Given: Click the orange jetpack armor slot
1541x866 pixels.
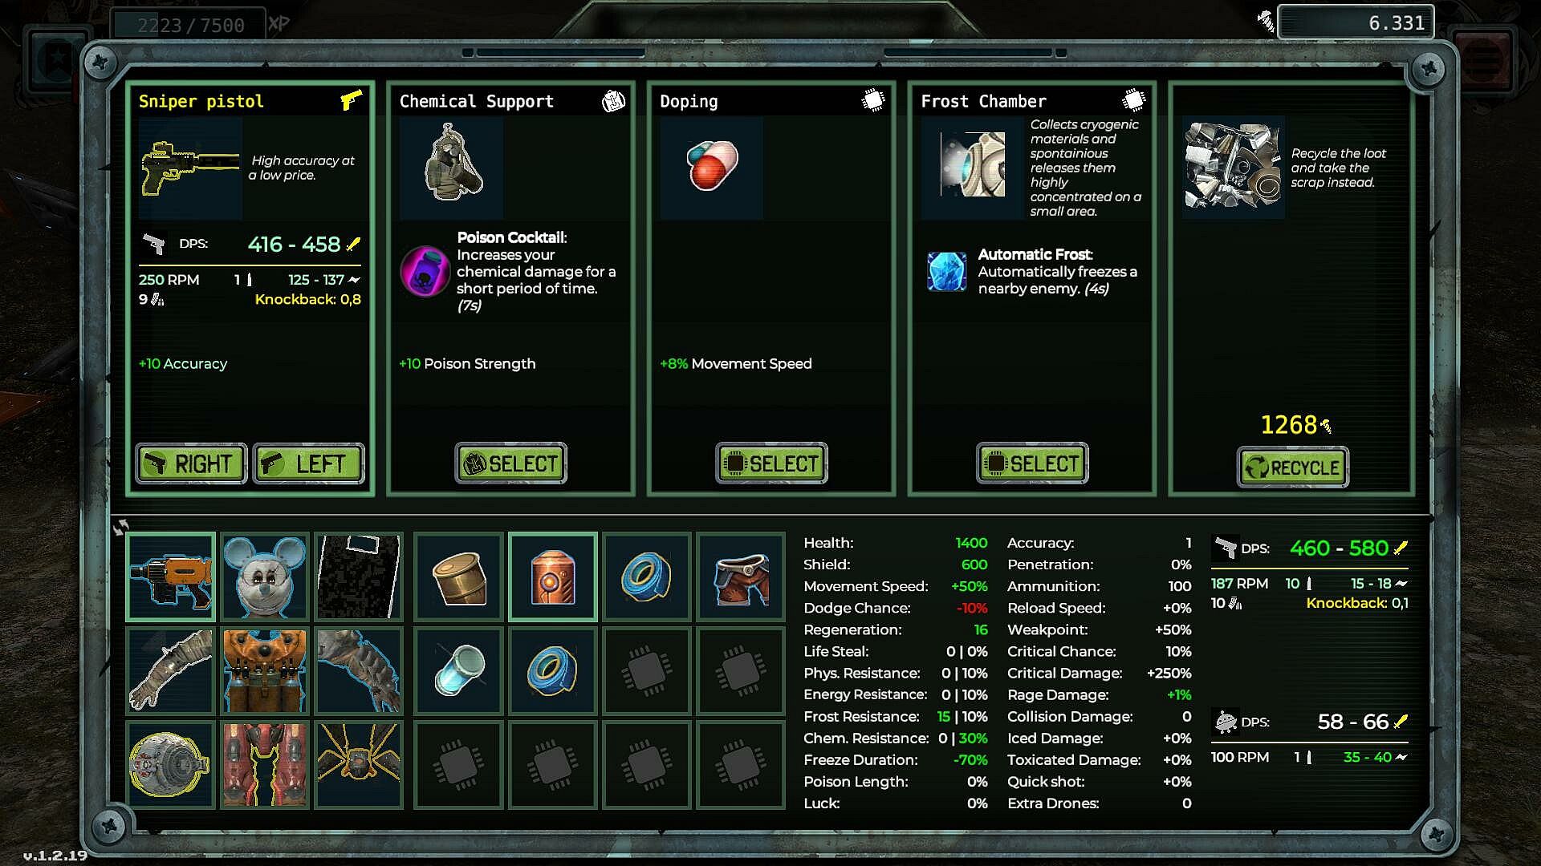Looking at the screenshot, I should (x=265, y=670).
